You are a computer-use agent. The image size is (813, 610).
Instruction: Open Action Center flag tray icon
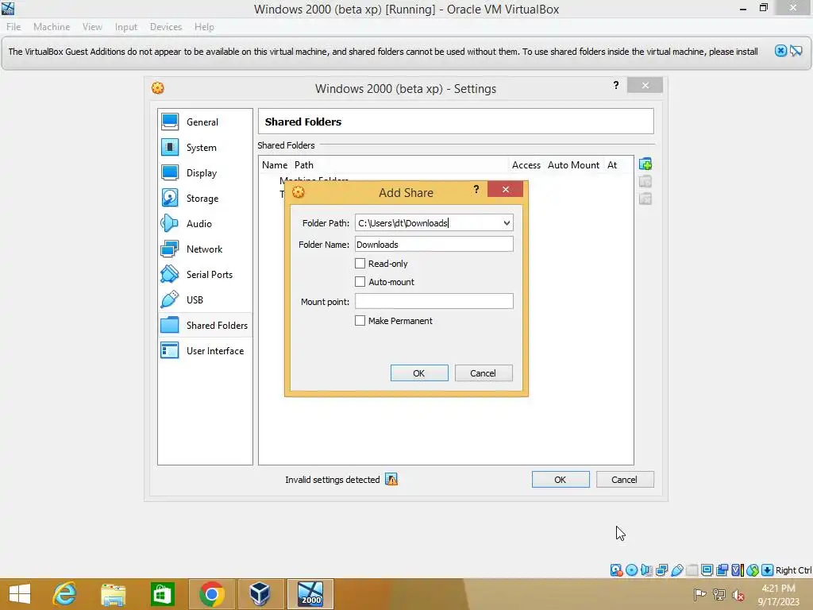699,595
